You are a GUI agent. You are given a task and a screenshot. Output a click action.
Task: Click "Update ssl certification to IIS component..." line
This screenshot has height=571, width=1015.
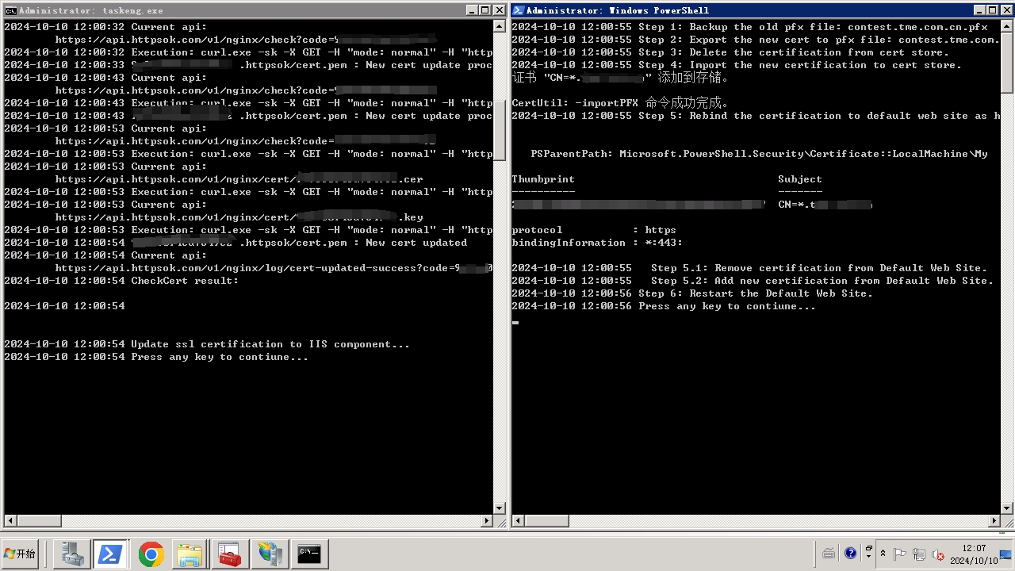[207, 344]
